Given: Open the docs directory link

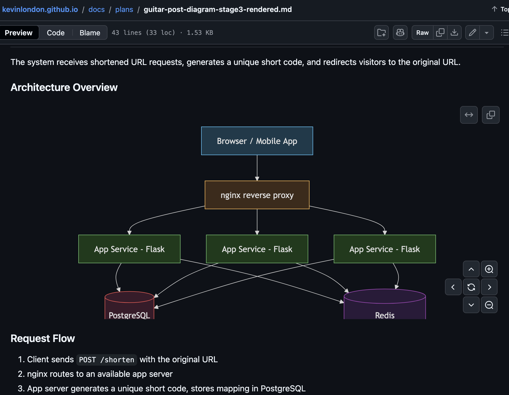Looking at the screenshot, I should pos(96,9).
